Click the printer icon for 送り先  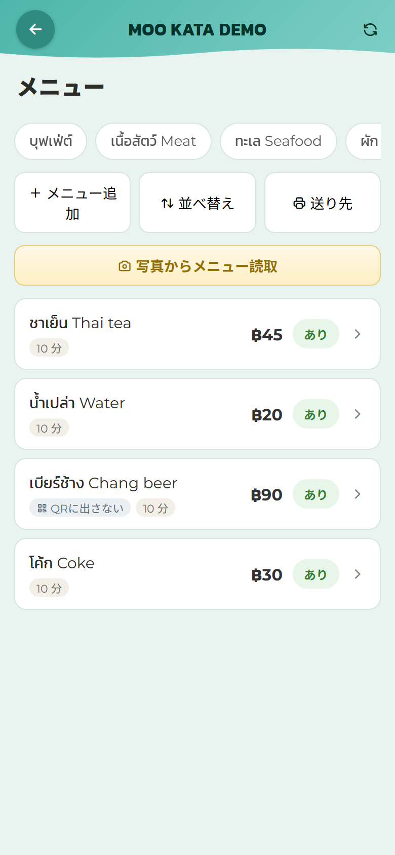point(299,203)
